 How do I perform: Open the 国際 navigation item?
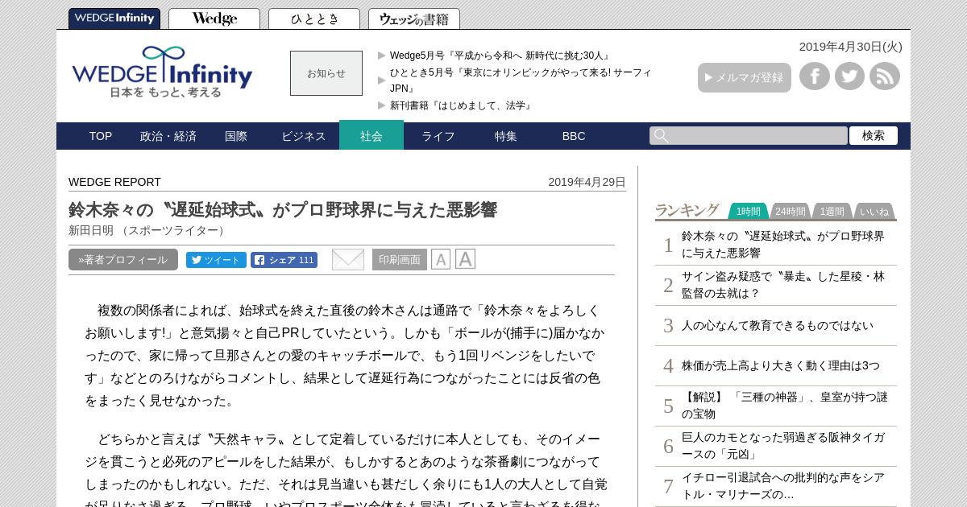236,136
